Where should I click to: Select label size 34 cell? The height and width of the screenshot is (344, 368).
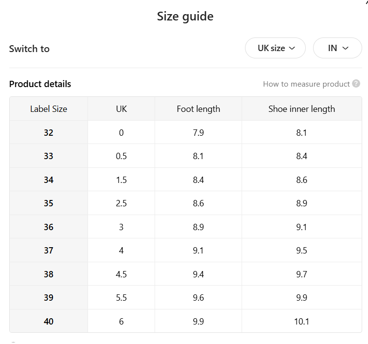click(x=49, y=180)
